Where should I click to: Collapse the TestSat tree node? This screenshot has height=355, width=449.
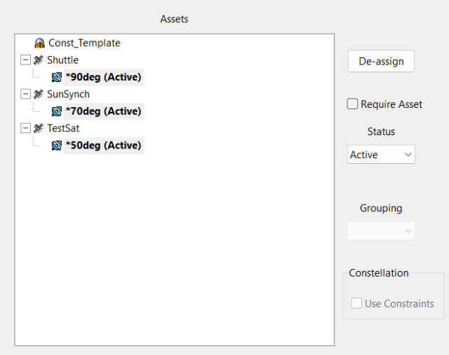[26, 129]
